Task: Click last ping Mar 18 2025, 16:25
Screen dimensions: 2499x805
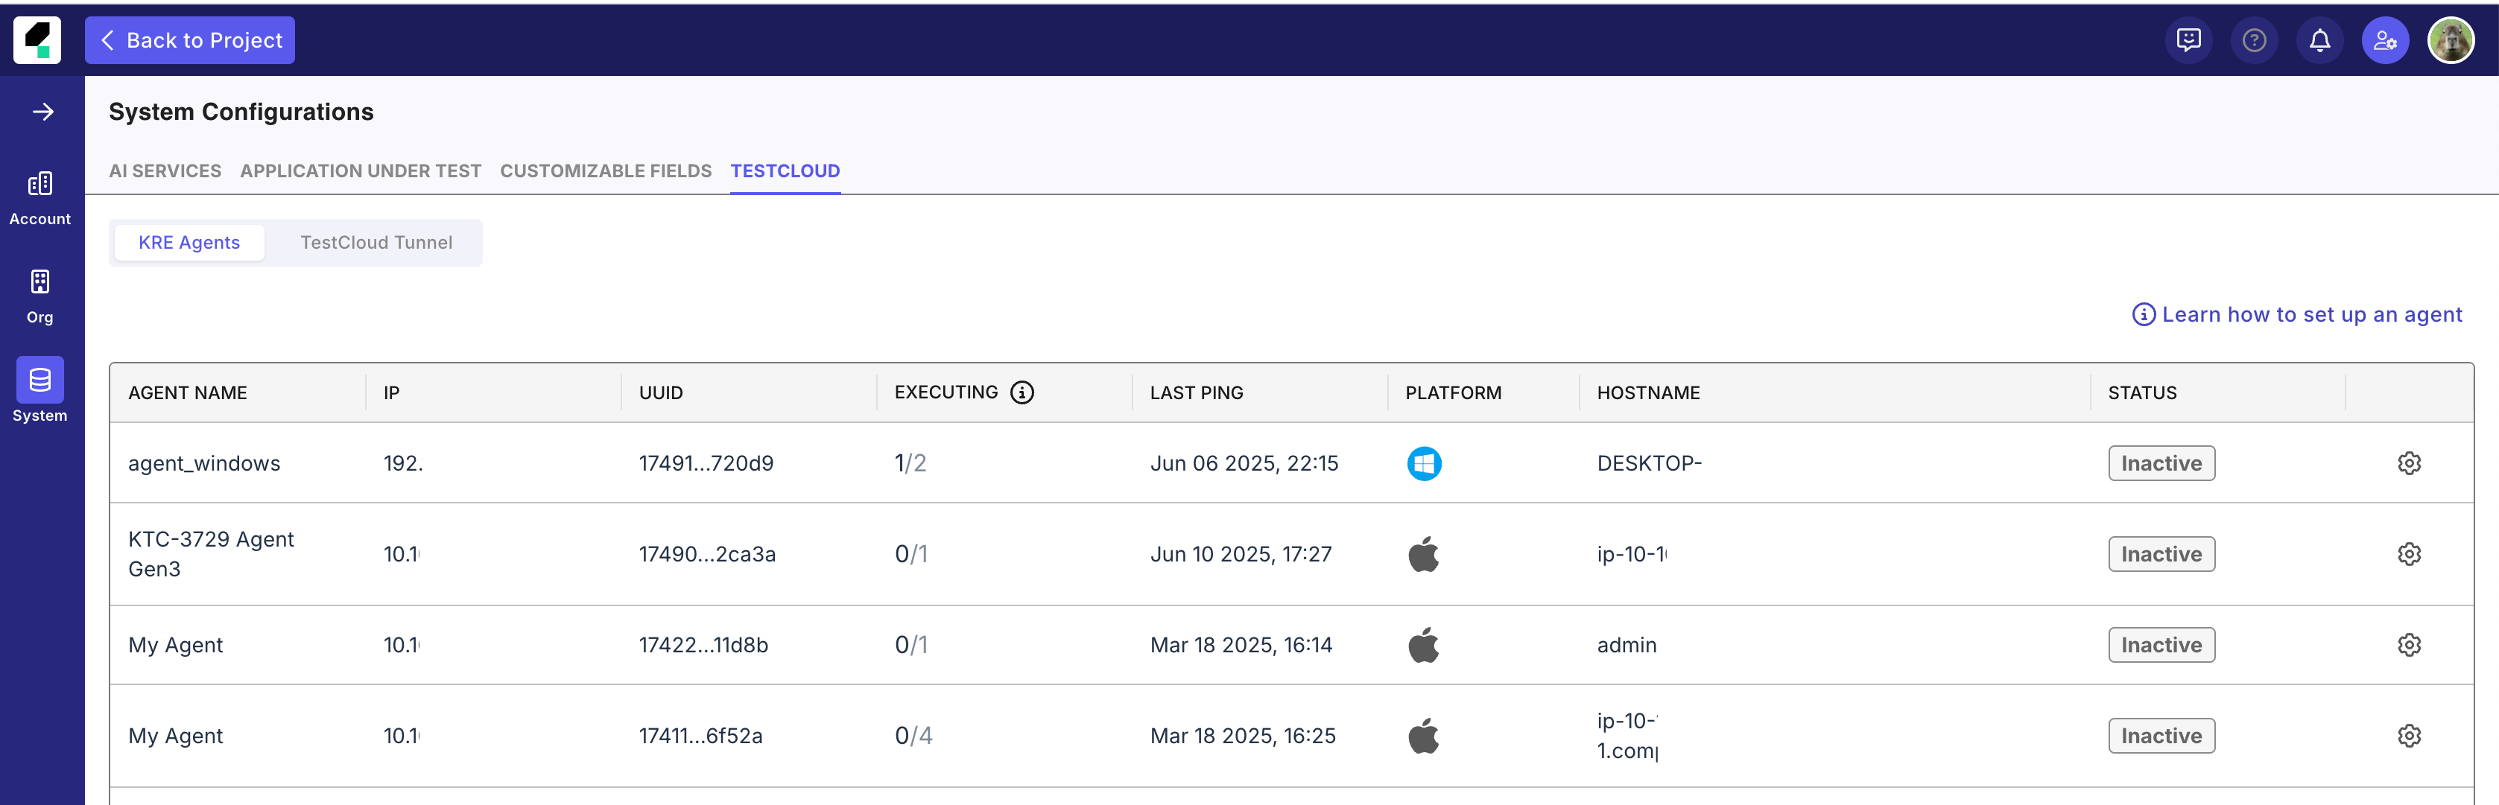Action: [1243, 736]
